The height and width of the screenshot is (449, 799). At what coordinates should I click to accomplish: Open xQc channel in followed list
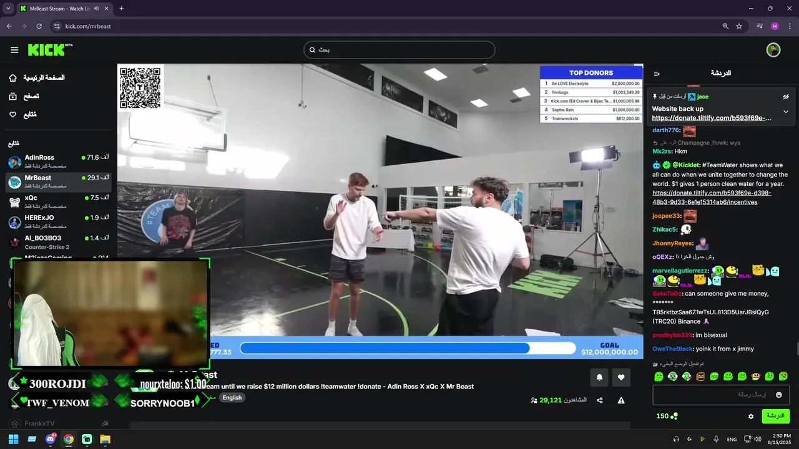click(x=59, y=201)
